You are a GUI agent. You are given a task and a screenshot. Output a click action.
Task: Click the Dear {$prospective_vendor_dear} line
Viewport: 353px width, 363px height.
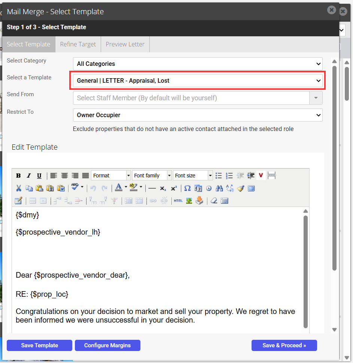(73, 275)
